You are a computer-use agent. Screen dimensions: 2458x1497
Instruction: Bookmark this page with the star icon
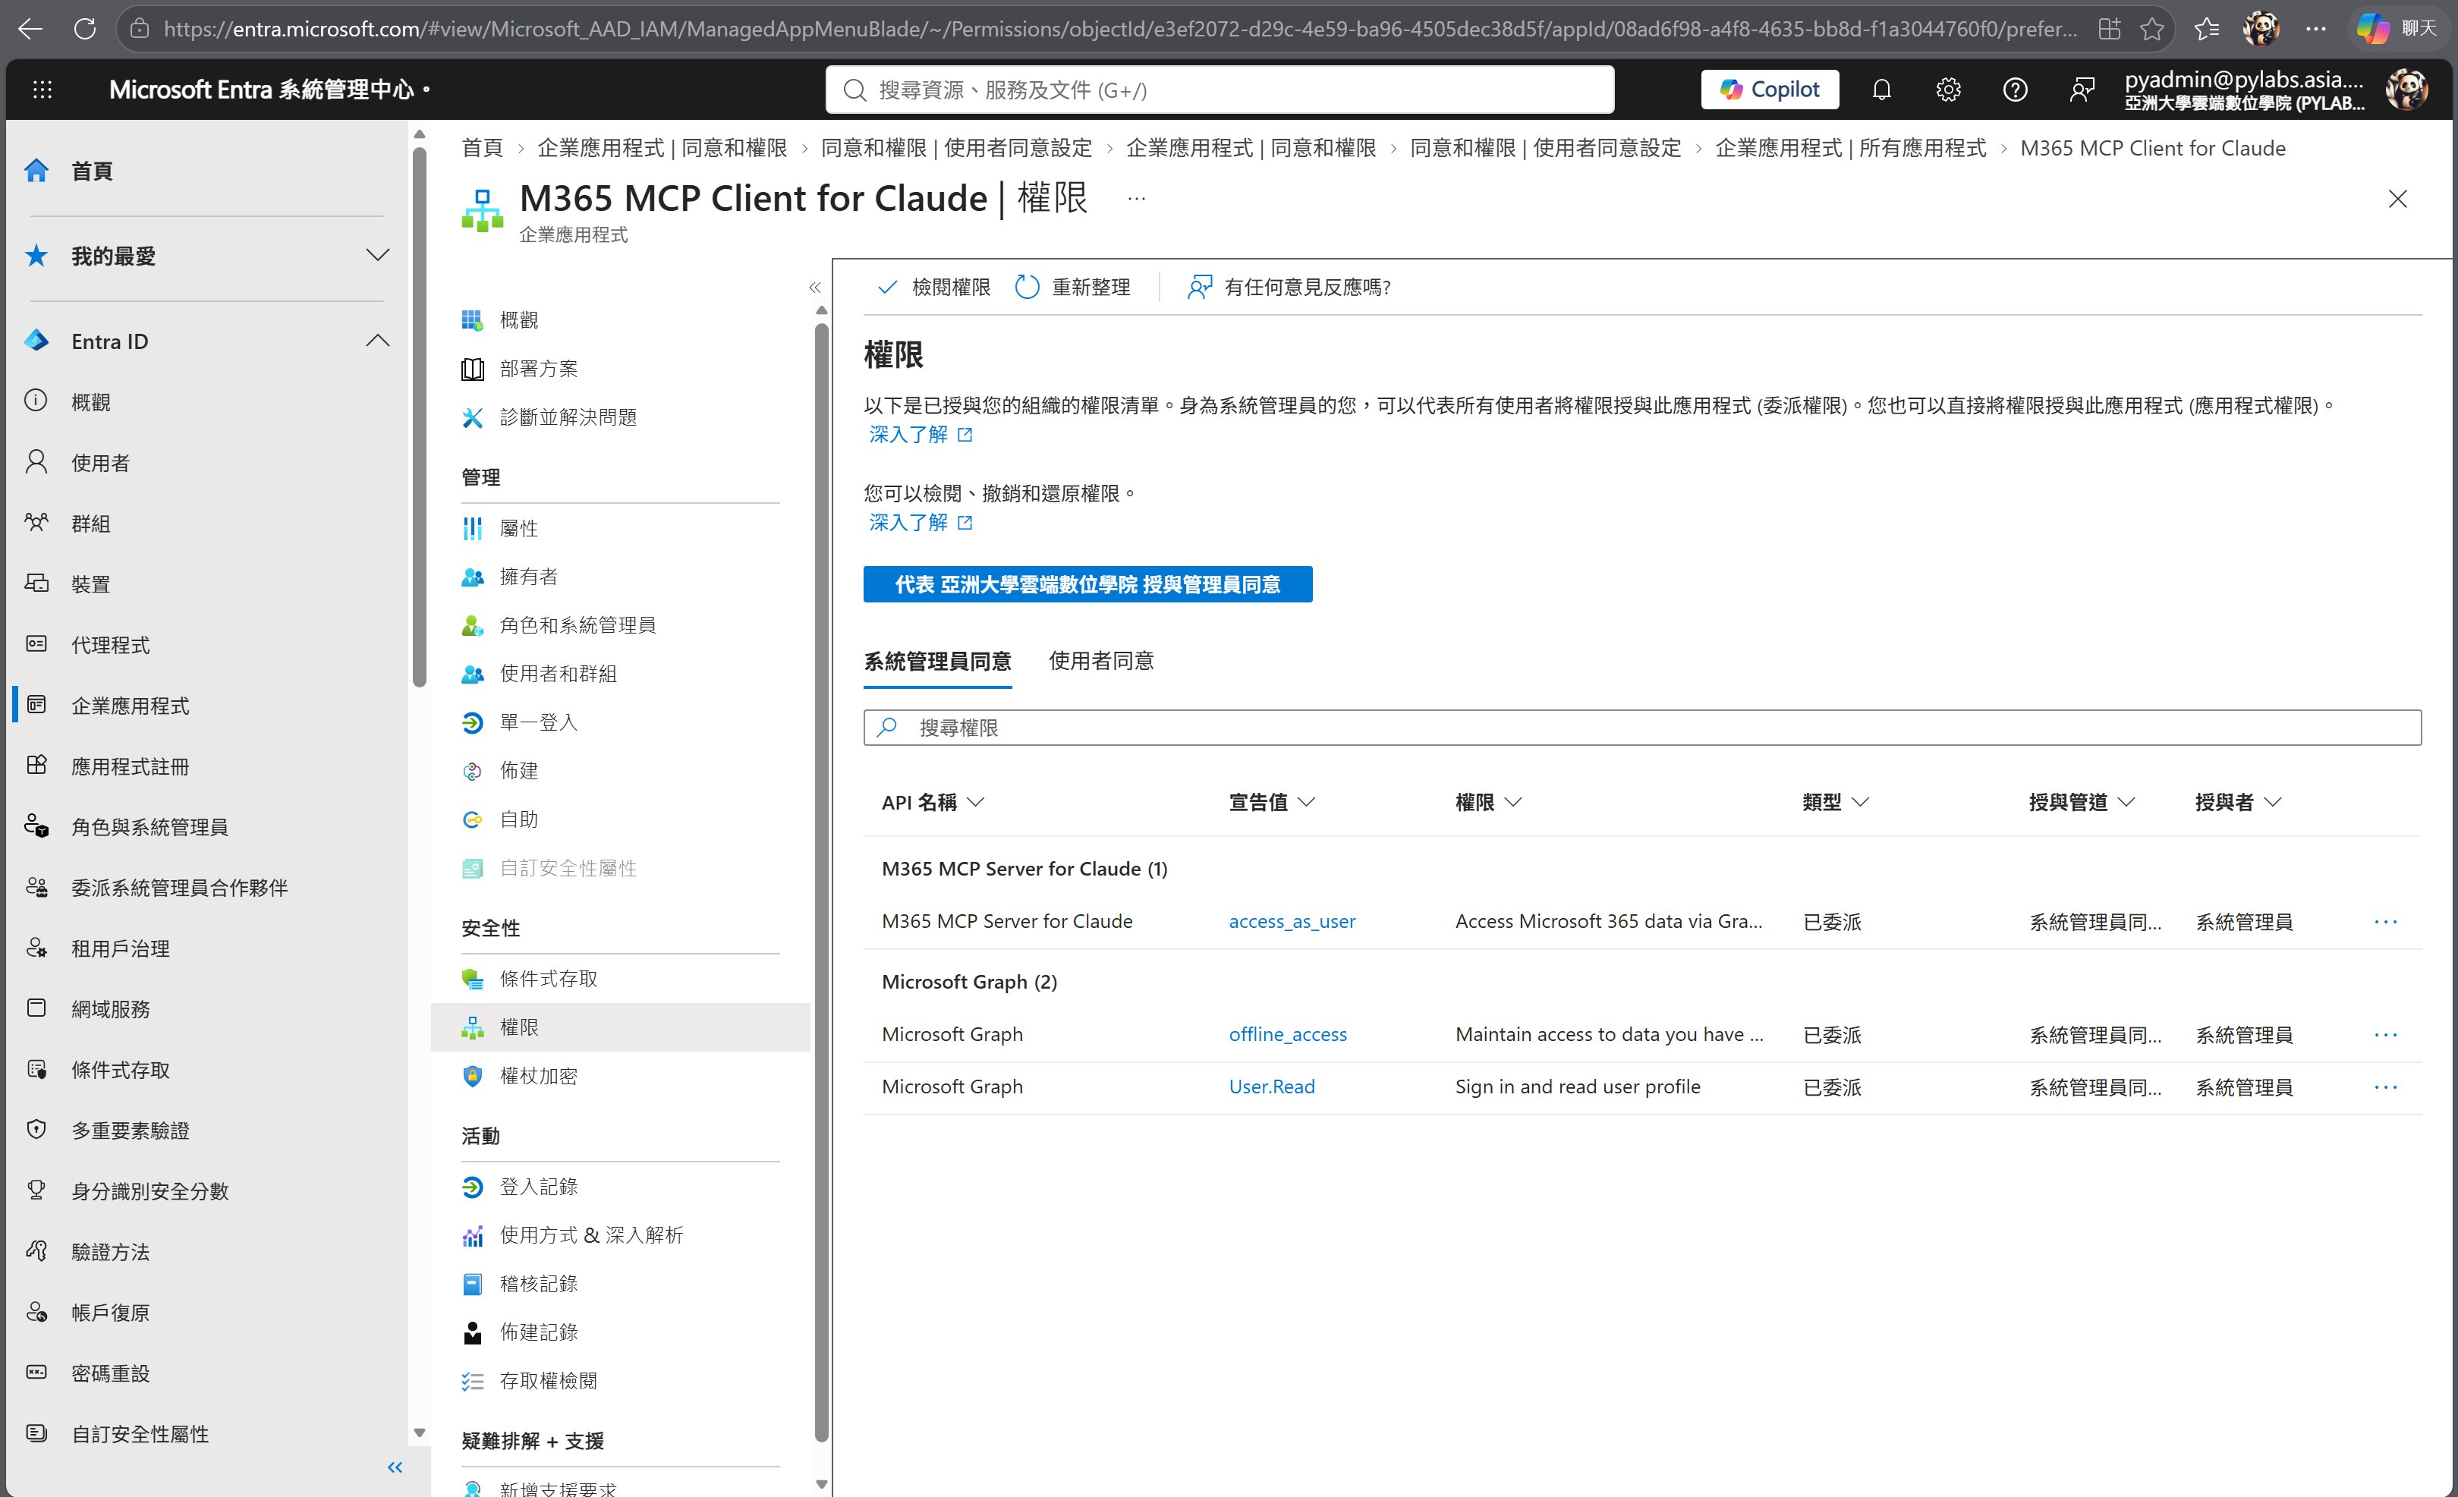(2151, 29)
